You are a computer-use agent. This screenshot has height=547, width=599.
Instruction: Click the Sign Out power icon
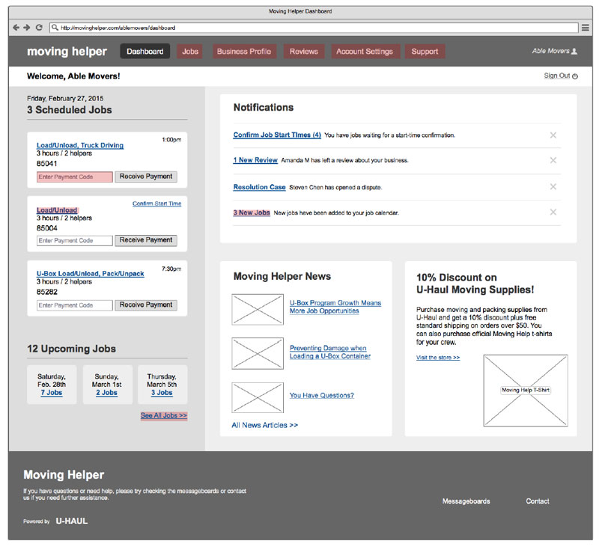tap(575, 76)
